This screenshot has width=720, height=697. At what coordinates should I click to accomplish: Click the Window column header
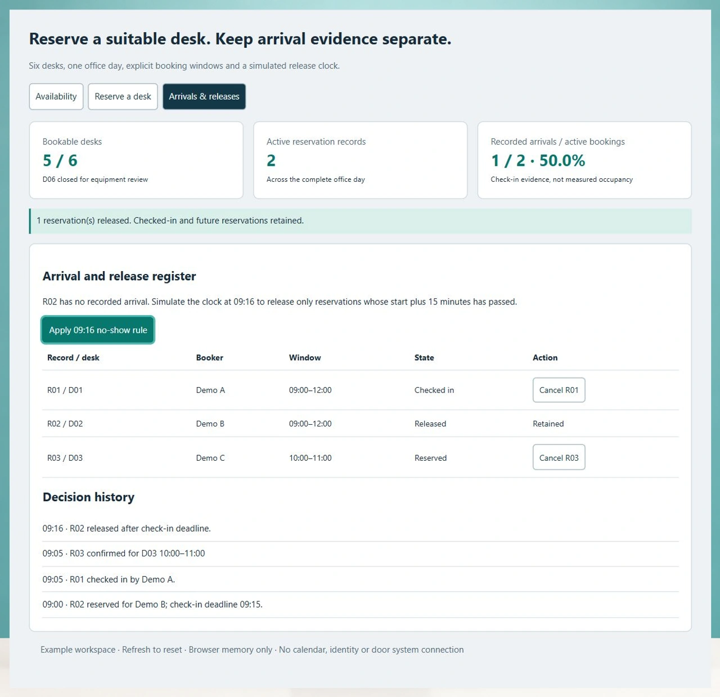[305, 358]
